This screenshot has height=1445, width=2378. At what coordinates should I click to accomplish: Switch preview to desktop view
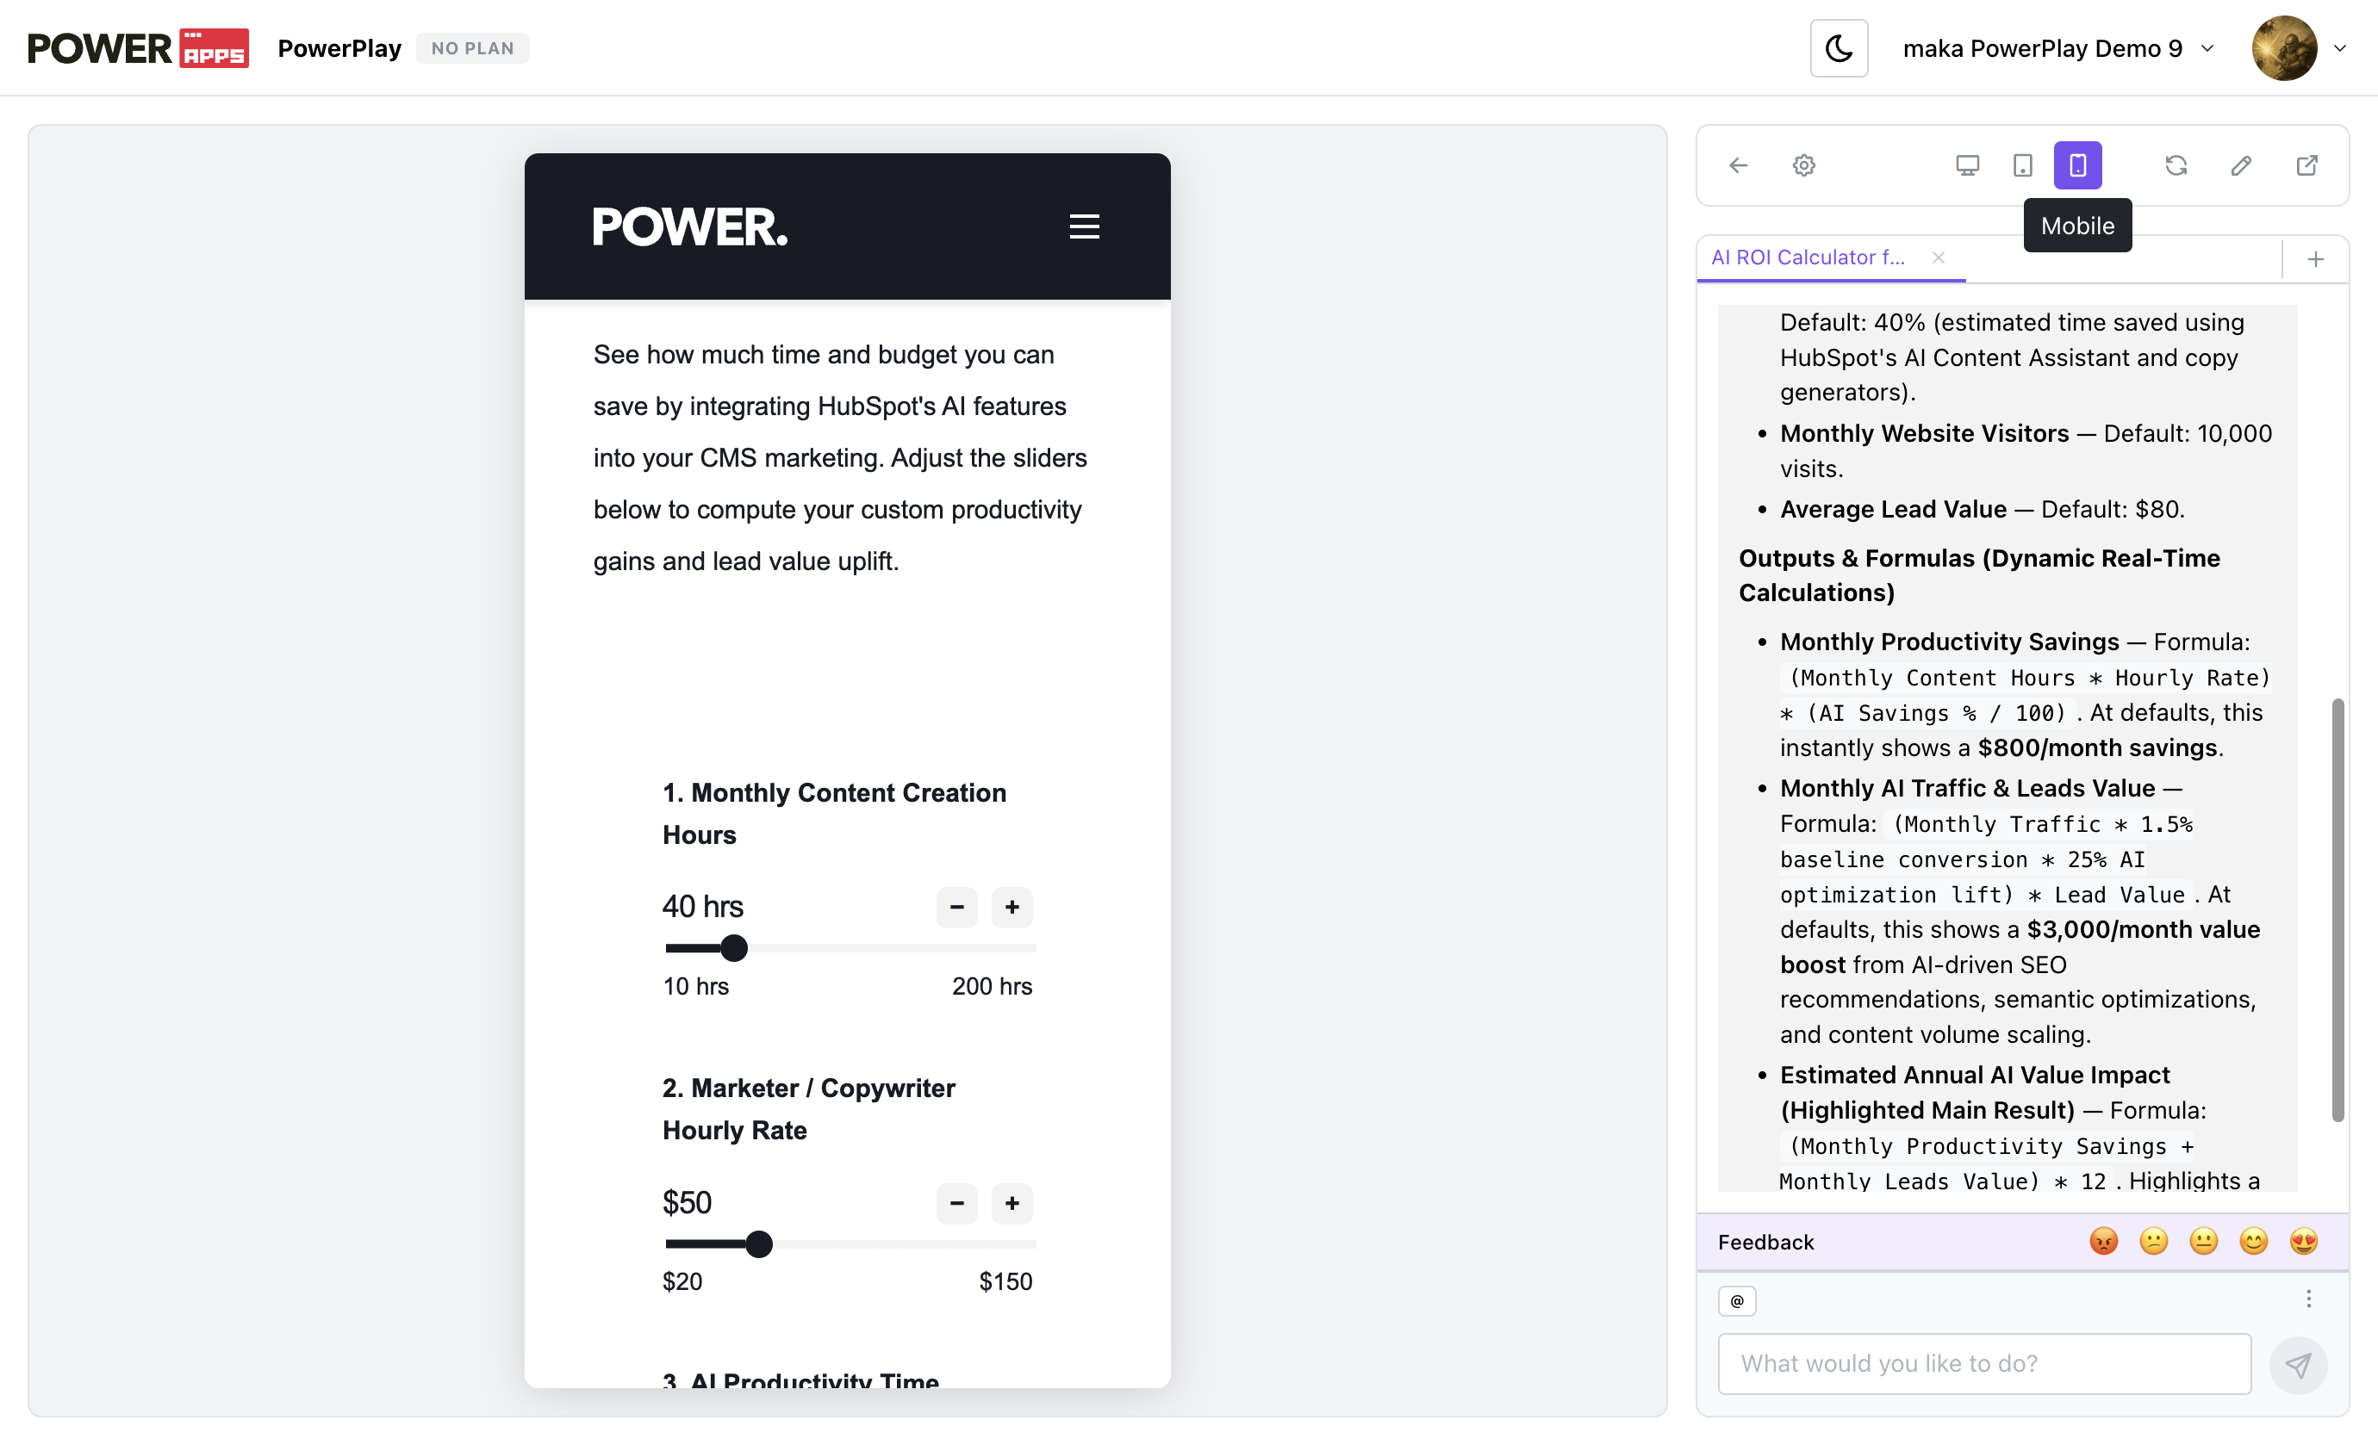pyautogui.click(x=1967, y=166)
